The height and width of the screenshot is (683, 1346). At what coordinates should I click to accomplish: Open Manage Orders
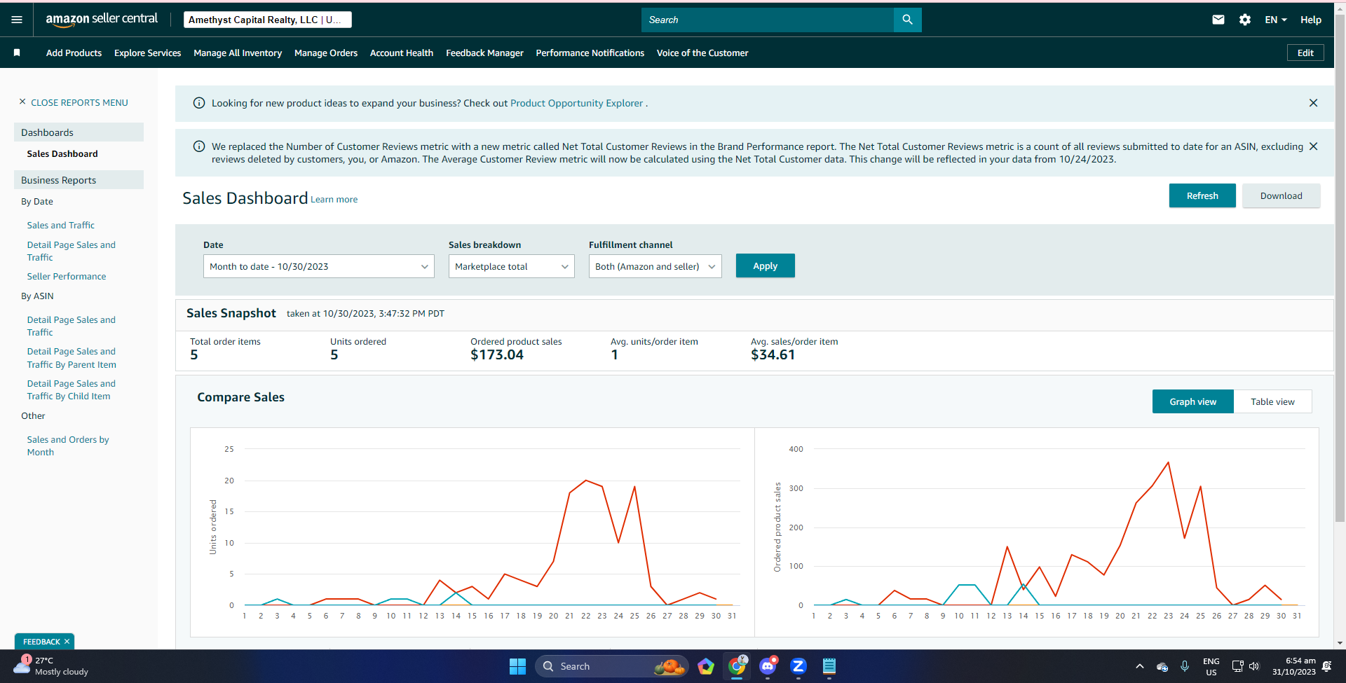coord(326,53)
